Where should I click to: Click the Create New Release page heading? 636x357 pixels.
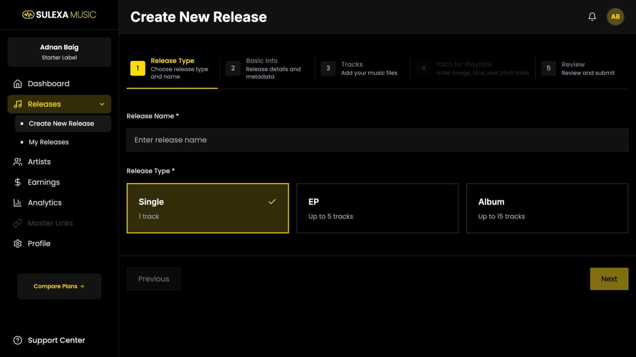[x=198, y=17]
